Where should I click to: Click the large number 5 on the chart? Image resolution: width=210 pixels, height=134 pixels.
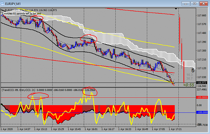pyautogui.click(x=193, y=71)
